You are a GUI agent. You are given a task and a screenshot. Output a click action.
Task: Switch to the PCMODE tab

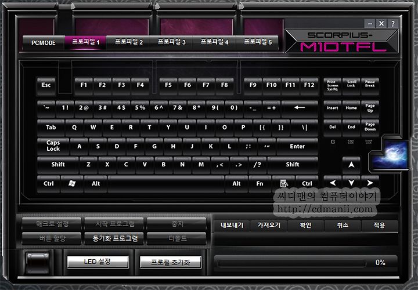[43, 42]
